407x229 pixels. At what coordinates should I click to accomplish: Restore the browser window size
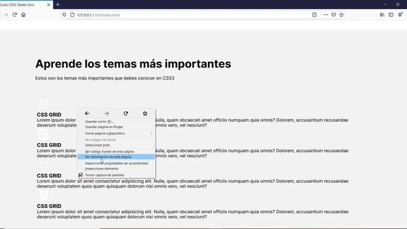[397, 4]
